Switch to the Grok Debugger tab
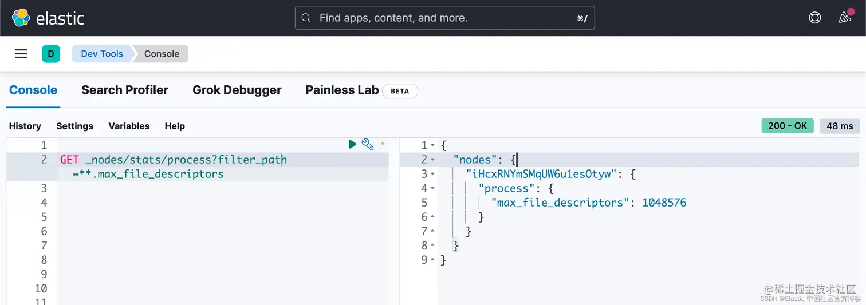This screenshot has width=866, height=305. pos(237,90)
